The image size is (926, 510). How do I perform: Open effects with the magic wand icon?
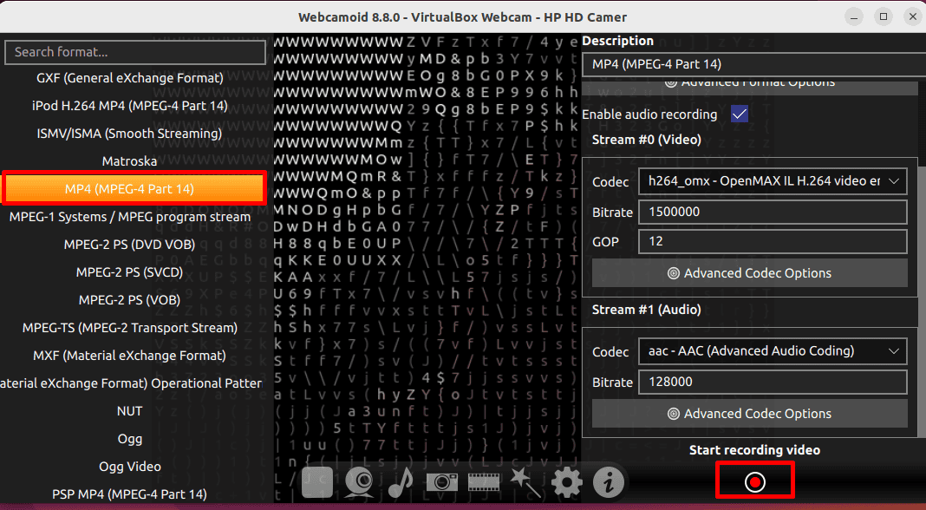[525, 481]
